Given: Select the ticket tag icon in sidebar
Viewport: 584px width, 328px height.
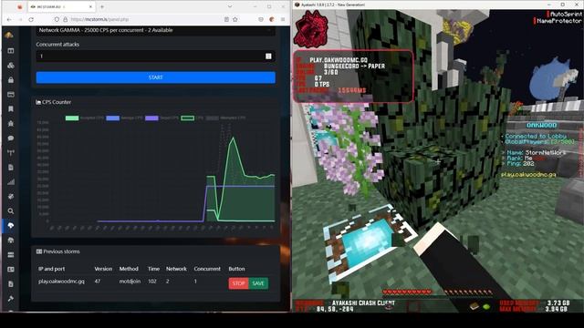Looking at the screenshot, I should [11, 197].
